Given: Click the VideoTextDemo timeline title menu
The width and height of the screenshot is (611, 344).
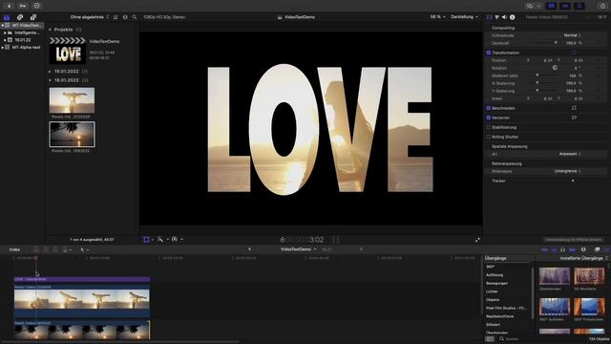Looking at the screenshot, I should coord(298,249).
